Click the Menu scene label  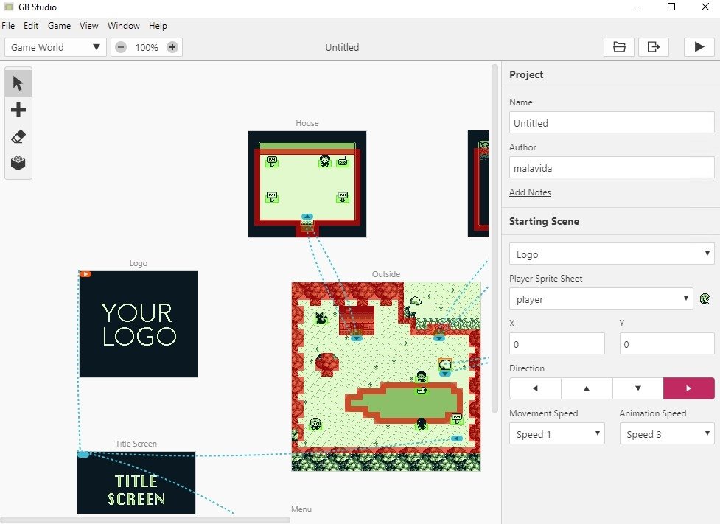click(x=301, y=509)
